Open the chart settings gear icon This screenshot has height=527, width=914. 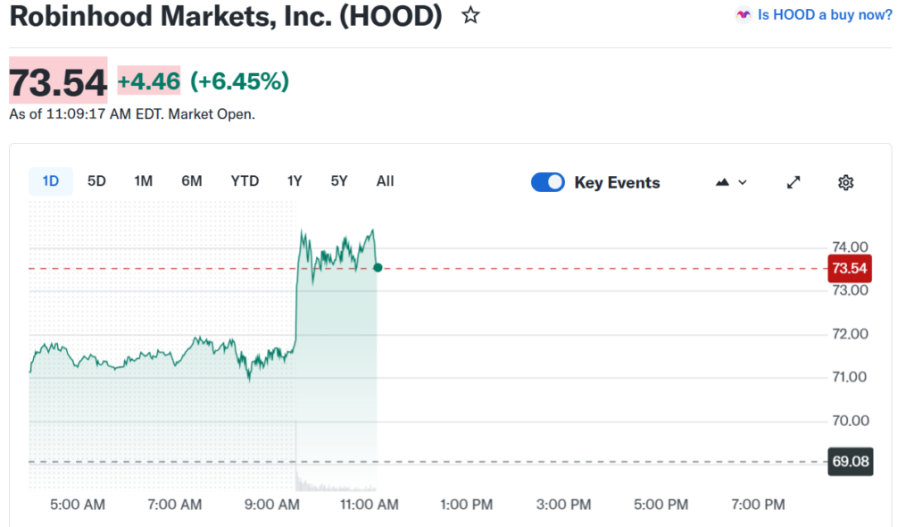tap(845, 181)
